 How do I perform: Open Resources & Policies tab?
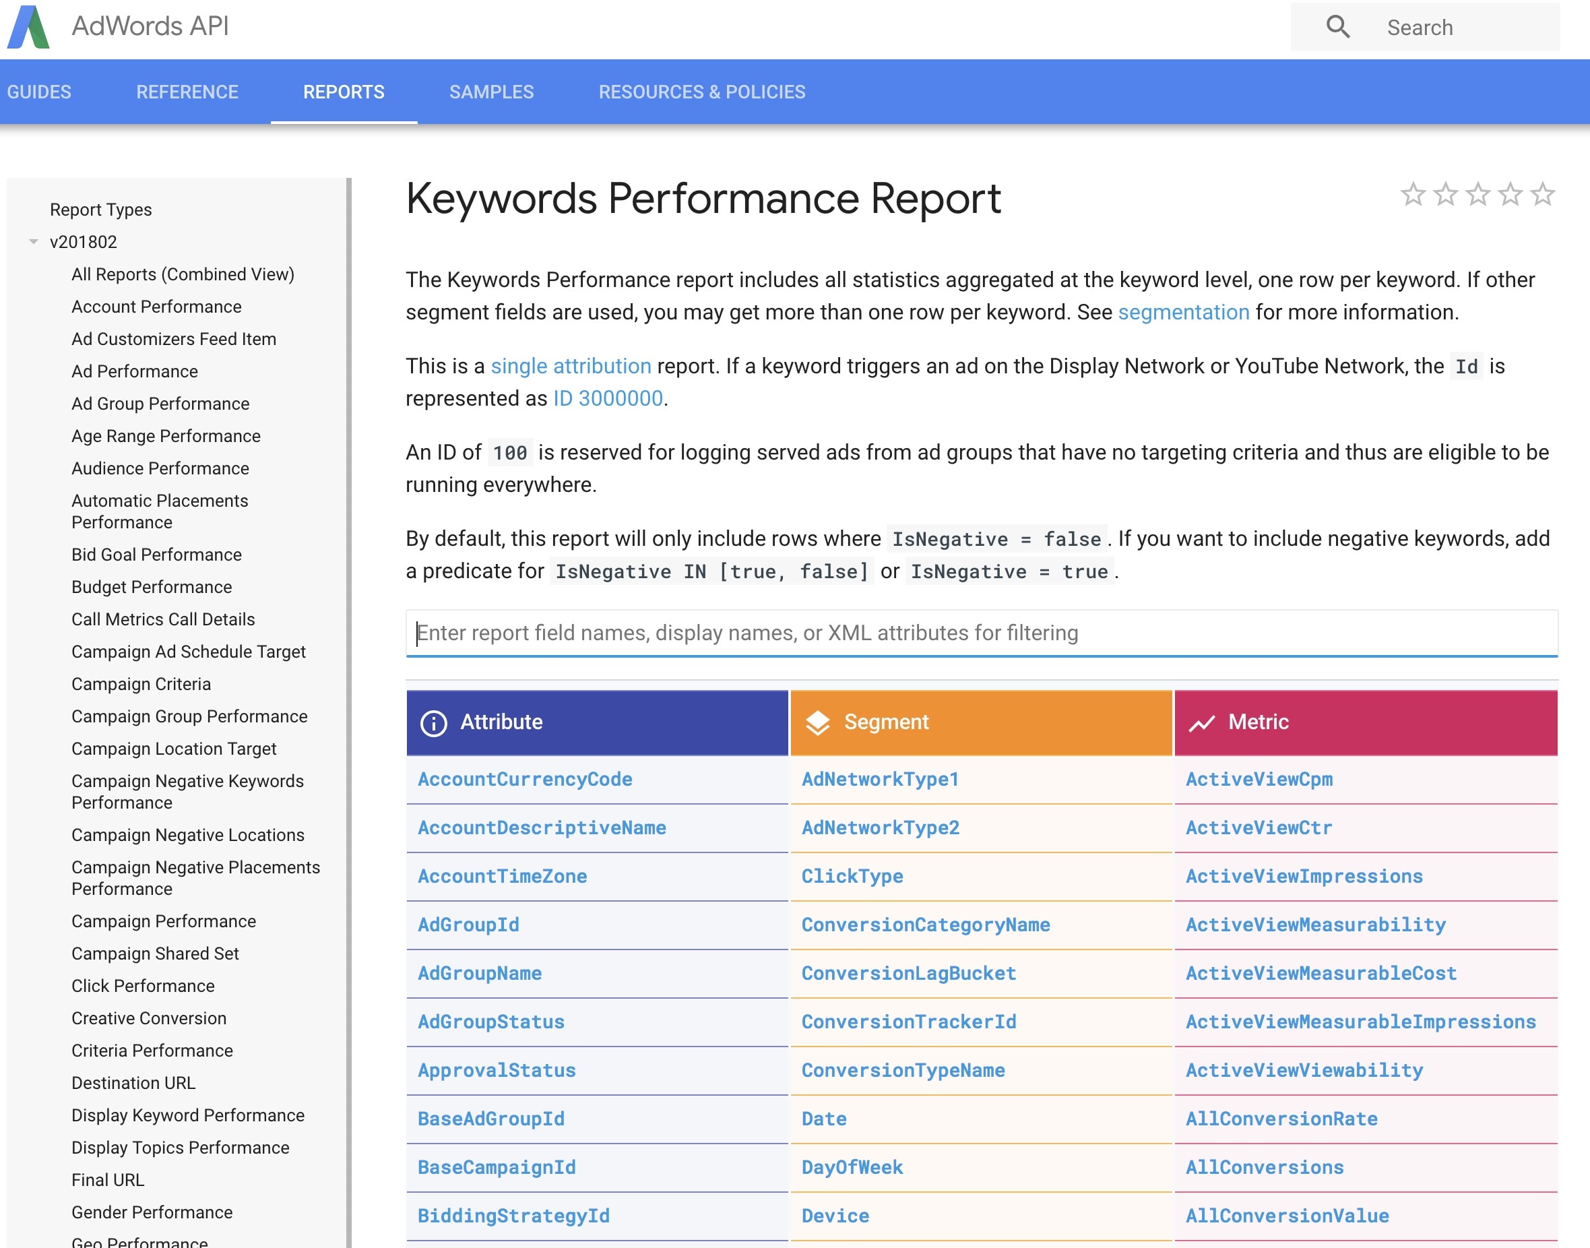701,92
